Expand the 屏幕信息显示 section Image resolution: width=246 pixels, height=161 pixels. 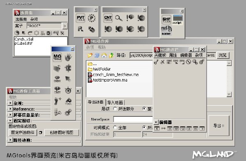pyautogui.click(x=10, y=115)
